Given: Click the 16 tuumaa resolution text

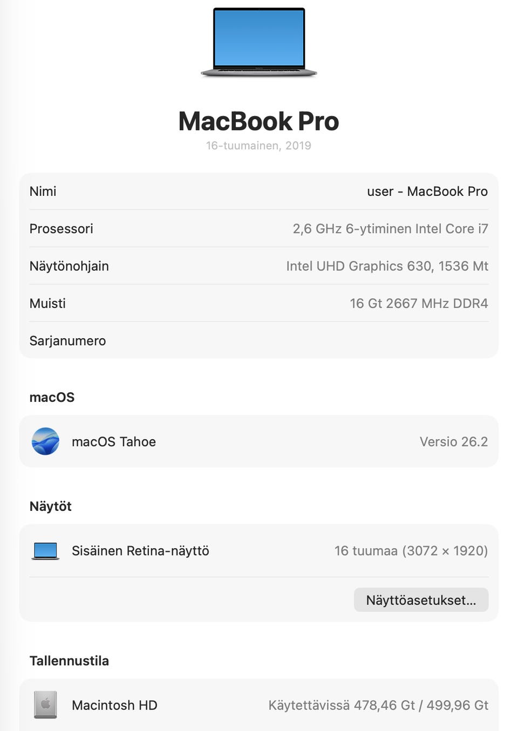Looking at the screenshot, I should pyautogui.click(x=411, y=551).
